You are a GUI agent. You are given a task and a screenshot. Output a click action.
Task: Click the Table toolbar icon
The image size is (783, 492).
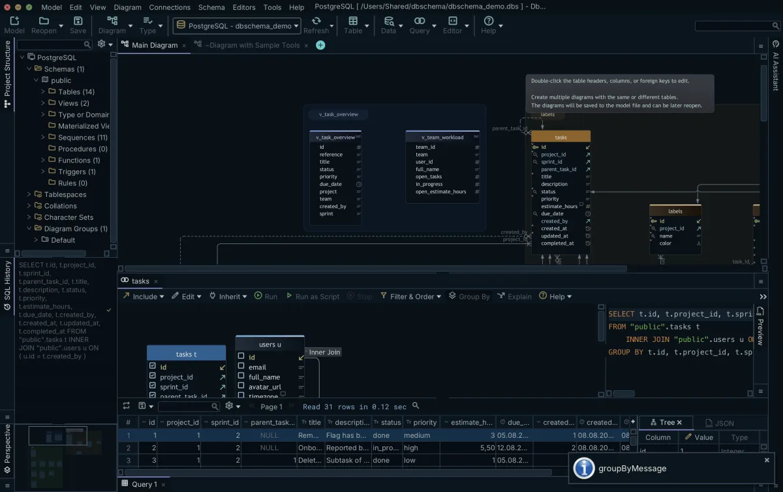[x=353, y=22]
